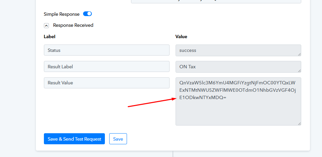The image size is (322, 157).
Task: Toggle the Simple Response switch
Action: coord(87,14)
